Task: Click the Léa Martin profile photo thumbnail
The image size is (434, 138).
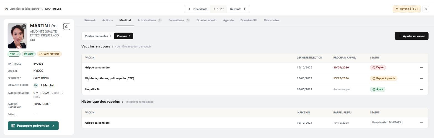Action: [x=17, y=36]
